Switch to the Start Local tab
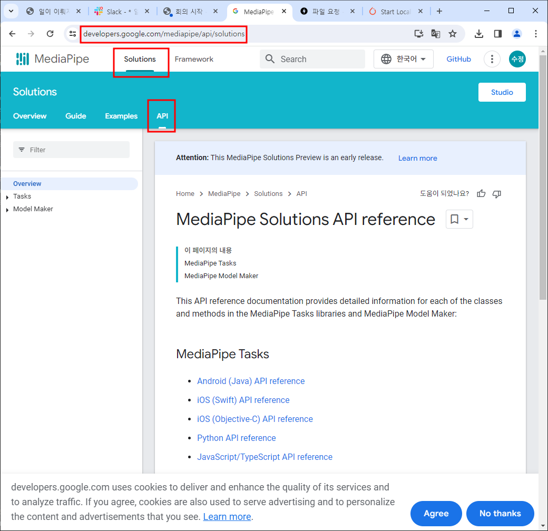Screen dimensions: 548x531 pyautogui.click(x=395, y=11)
